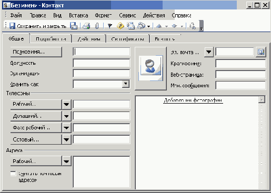This screenshot has height=193, width=271.
Task: Click the notes scrollbar up arrow
Action: click(x=262, y=100)
